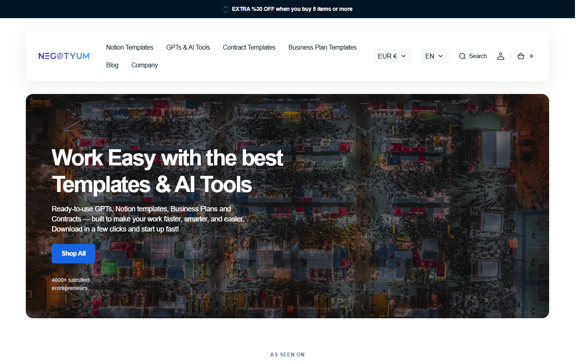Open the Company menu item
Screen dimensions: 581x363
[144, 65]
